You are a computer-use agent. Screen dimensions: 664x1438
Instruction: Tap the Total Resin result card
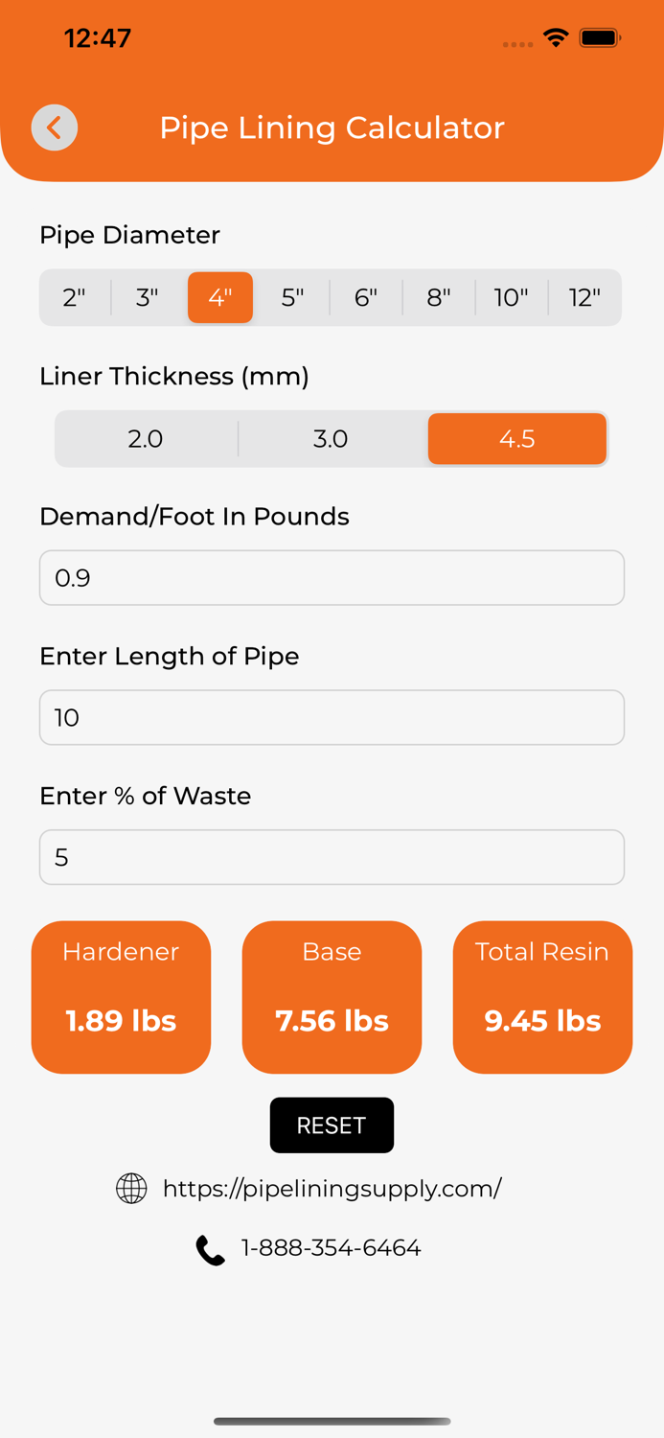click(x=542, y=997)
